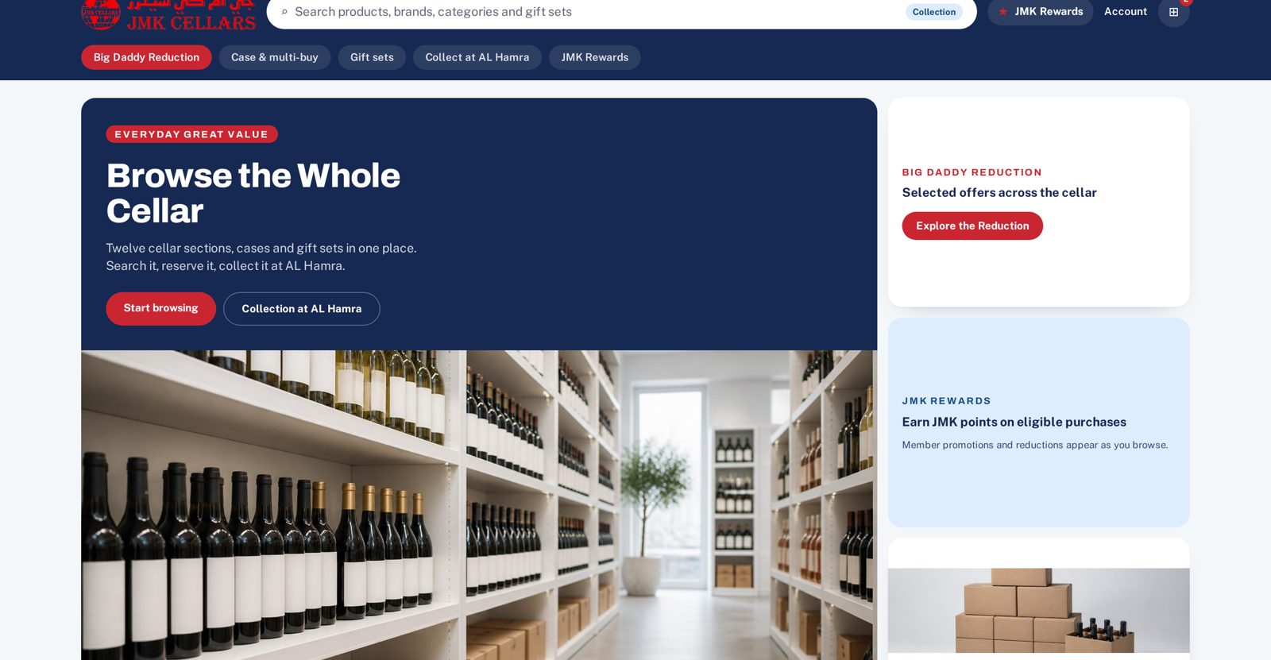Click the 'Twelve cellar sections' description text
Image resolution: width=1271 pixels, height=660 pixels.
pyautogui.click(x=261, y=257)
